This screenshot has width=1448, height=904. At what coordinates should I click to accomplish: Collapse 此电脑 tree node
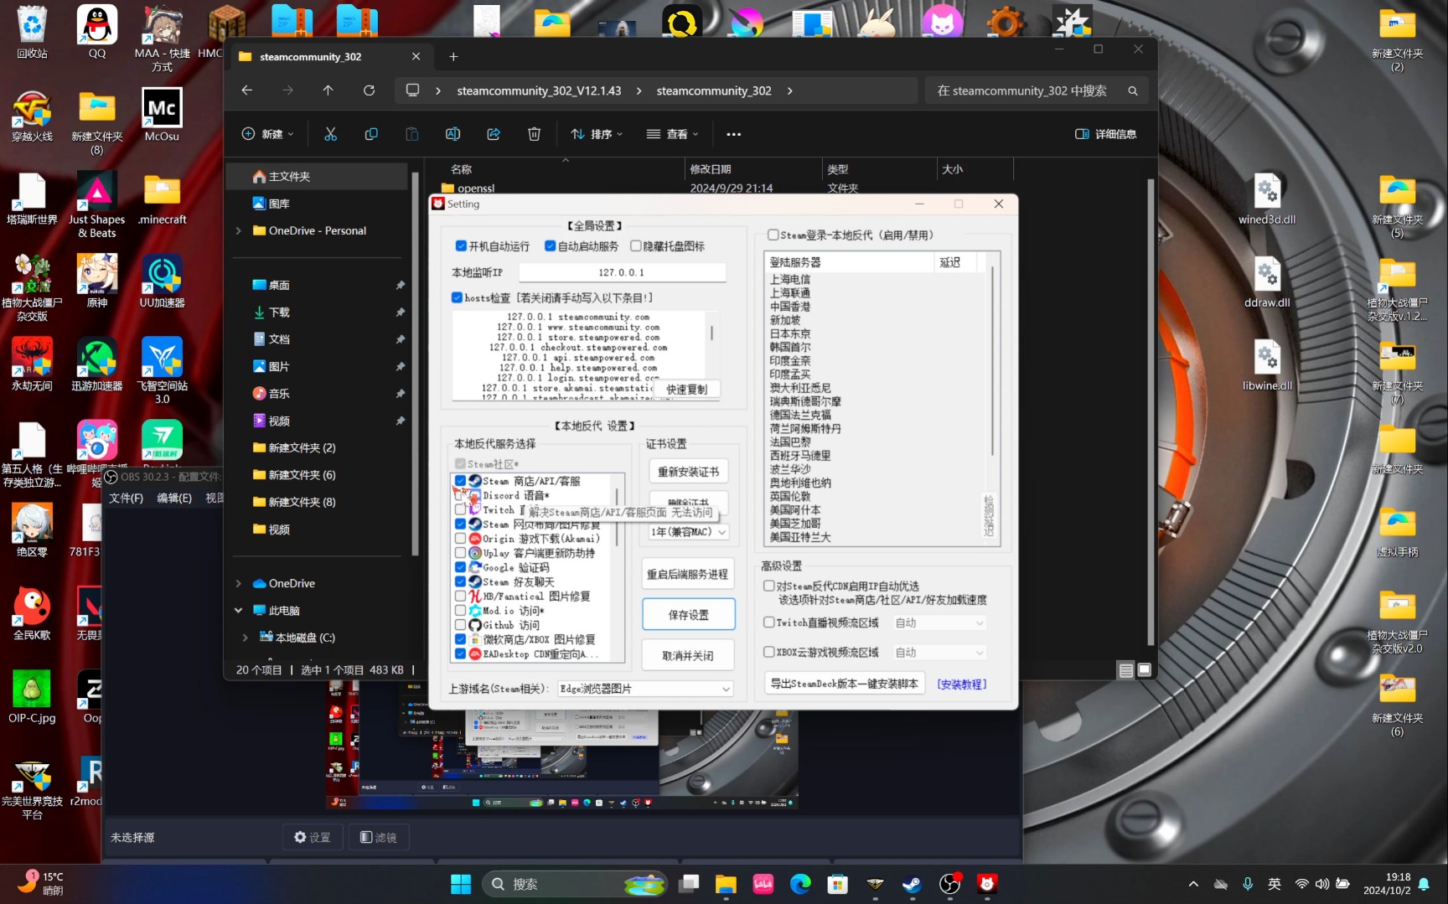[238, 611]
